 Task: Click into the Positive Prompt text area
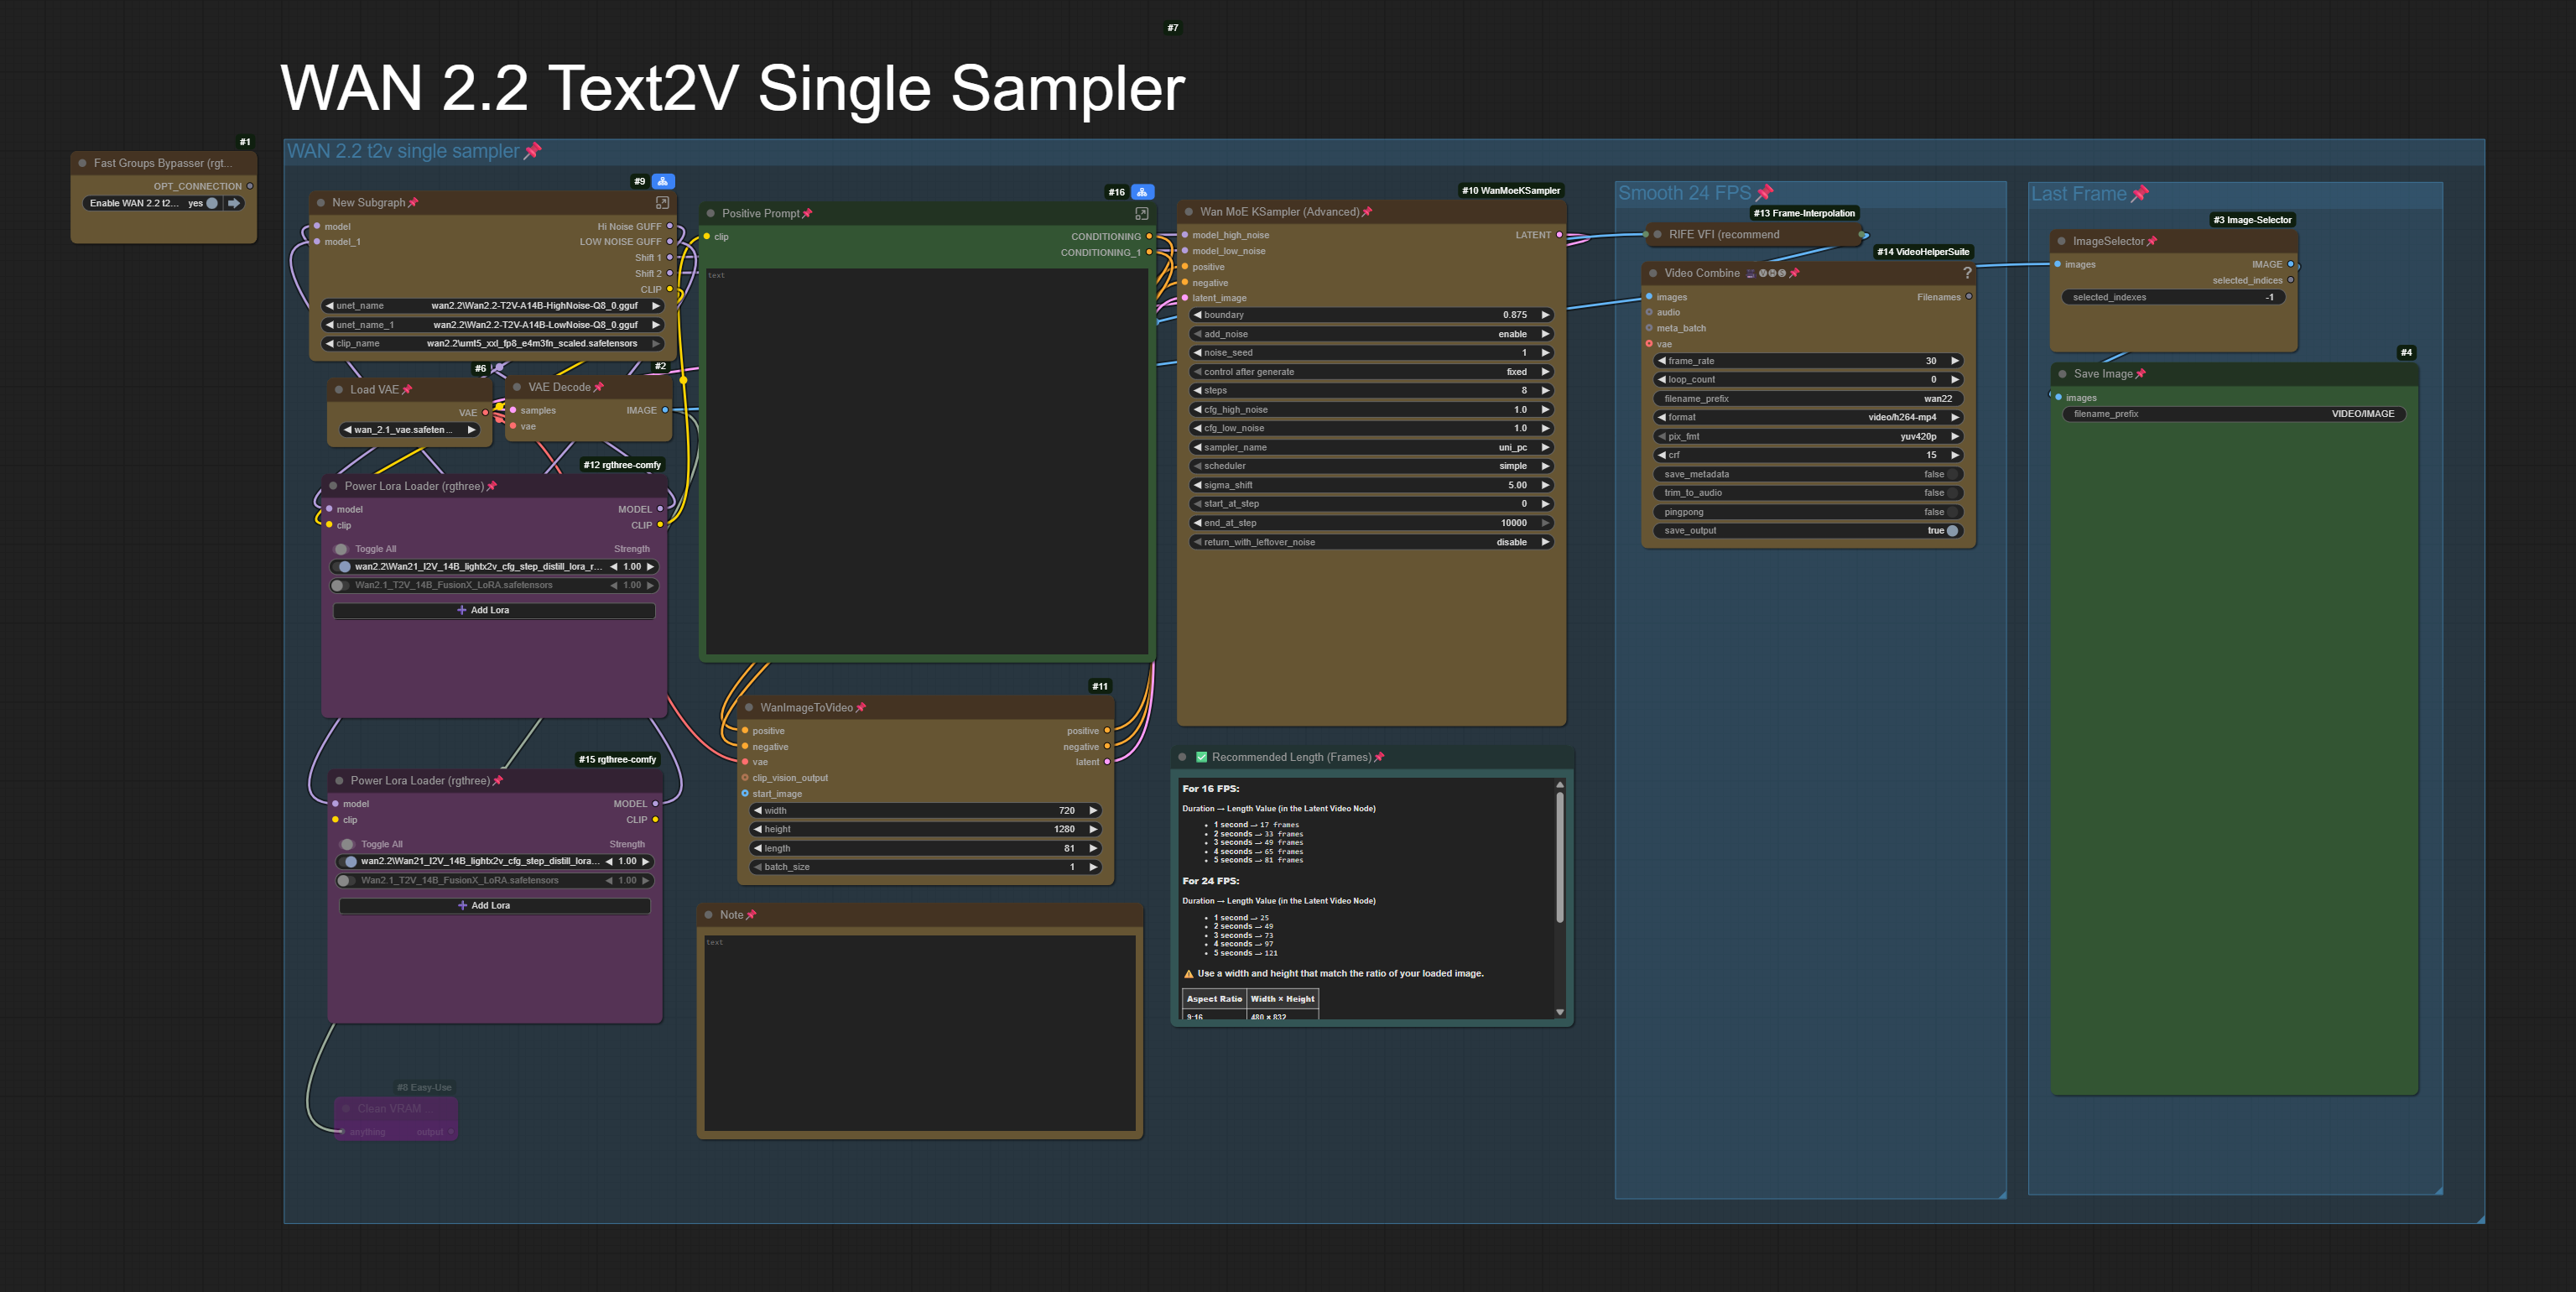[925, 460]
